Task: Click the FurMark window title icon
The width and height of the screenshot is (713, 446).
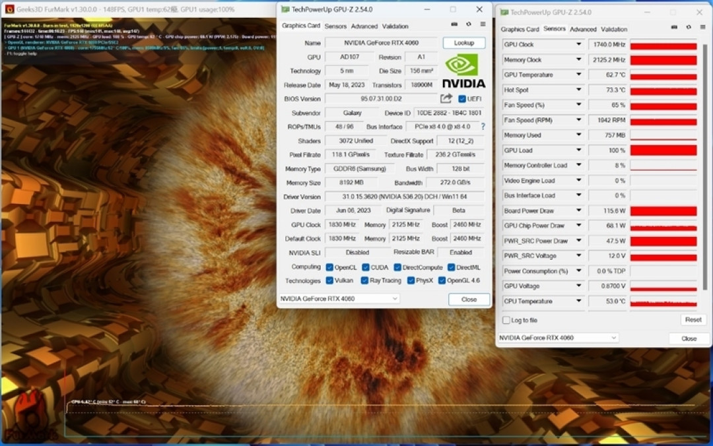Action: click(9, 9)
